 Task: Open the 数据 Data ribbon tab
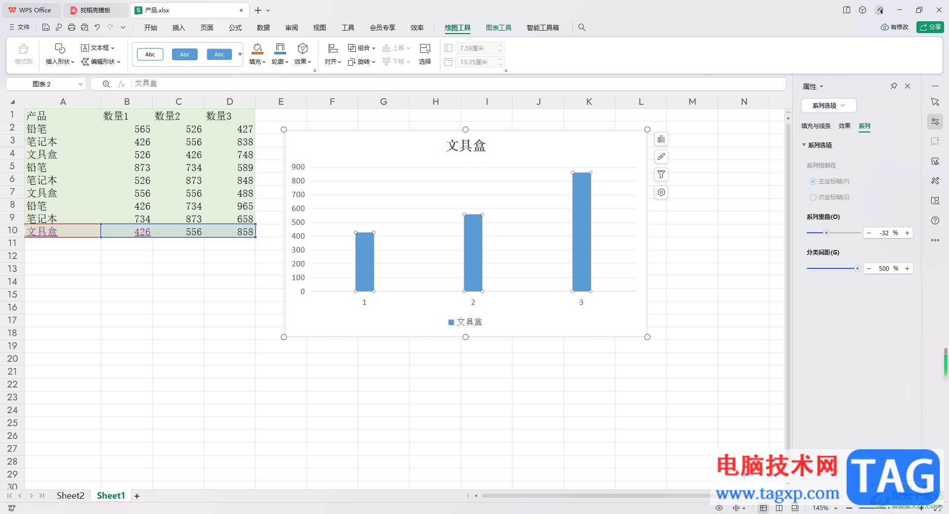point(263,28)
